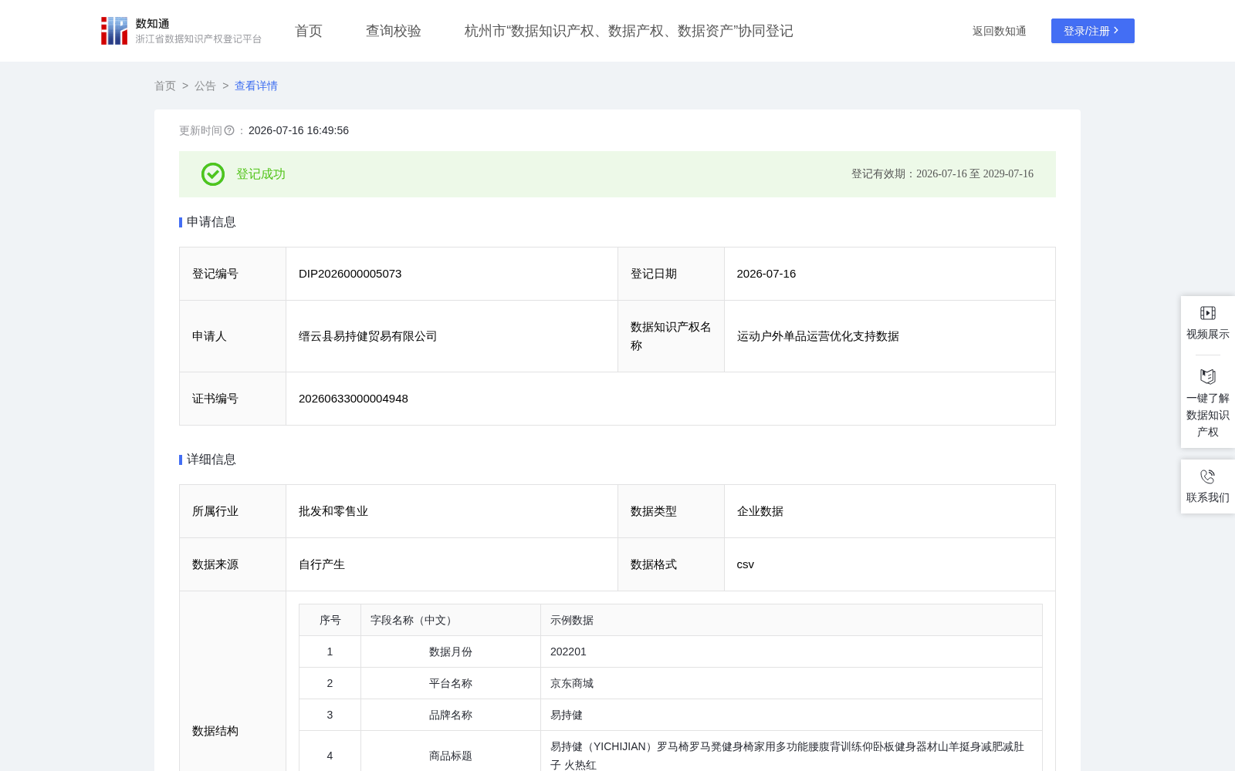Click the help icon beside 更新时间

(x=229, y=130)
